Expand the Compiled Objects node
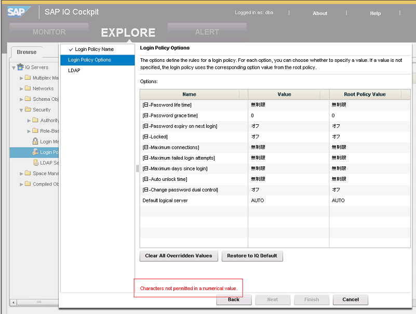This screenshot has height=314, width=416. [x=21, y=184]
